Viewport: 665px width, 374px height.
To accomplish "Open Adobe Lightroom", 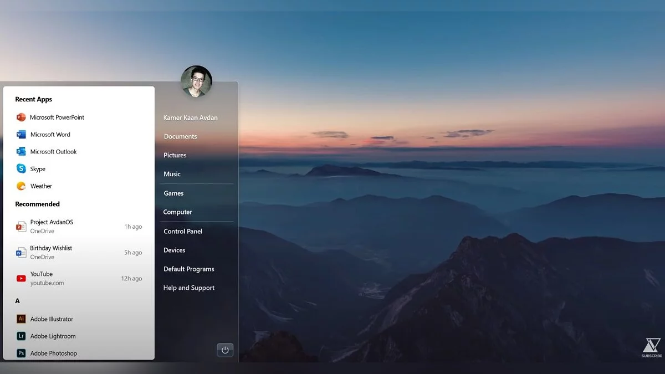I will pos(53,336).
